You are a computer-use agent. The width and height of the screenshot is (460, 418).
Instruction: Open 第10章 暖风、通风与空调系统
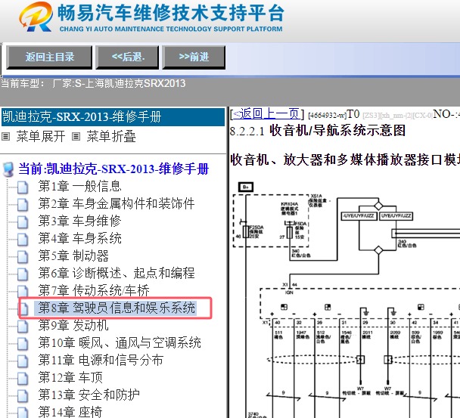tap(120, 342)
